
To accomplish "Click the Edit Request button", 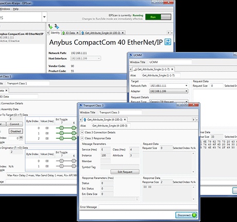I will click(x=125, y=172).
